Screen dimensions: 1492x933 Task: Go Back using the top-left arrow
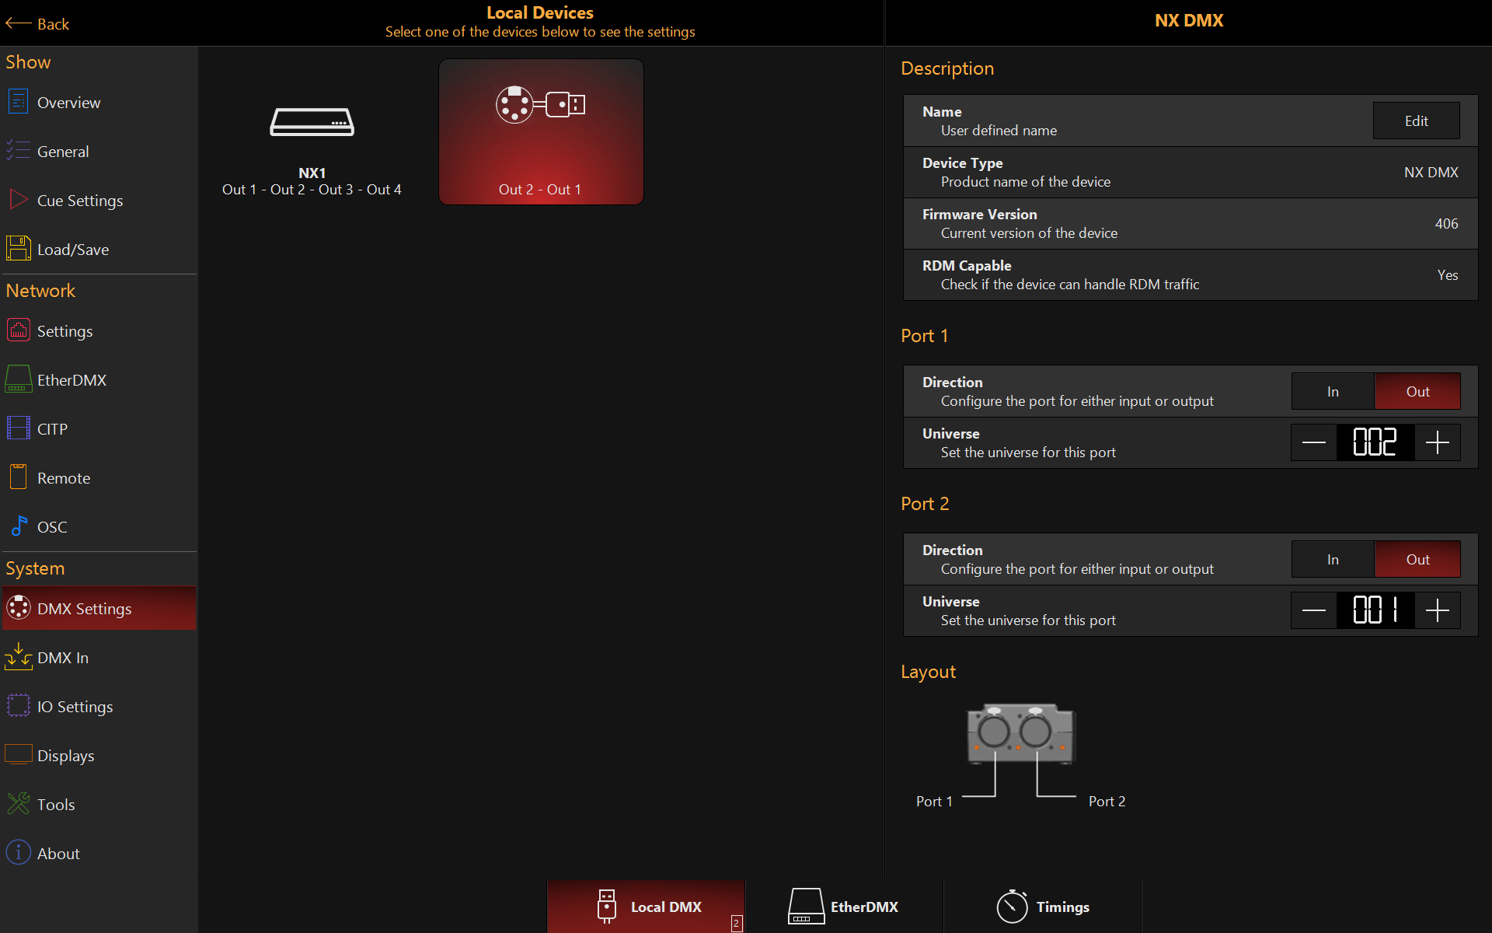click(37, 24)
